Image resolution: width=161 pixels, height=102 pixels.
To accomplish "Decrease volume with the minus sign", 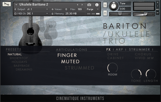I will [135, 14].
